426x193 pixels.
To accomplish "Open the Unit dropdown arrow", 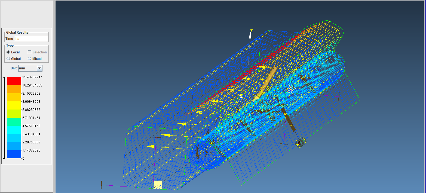I will coord(40,68).
